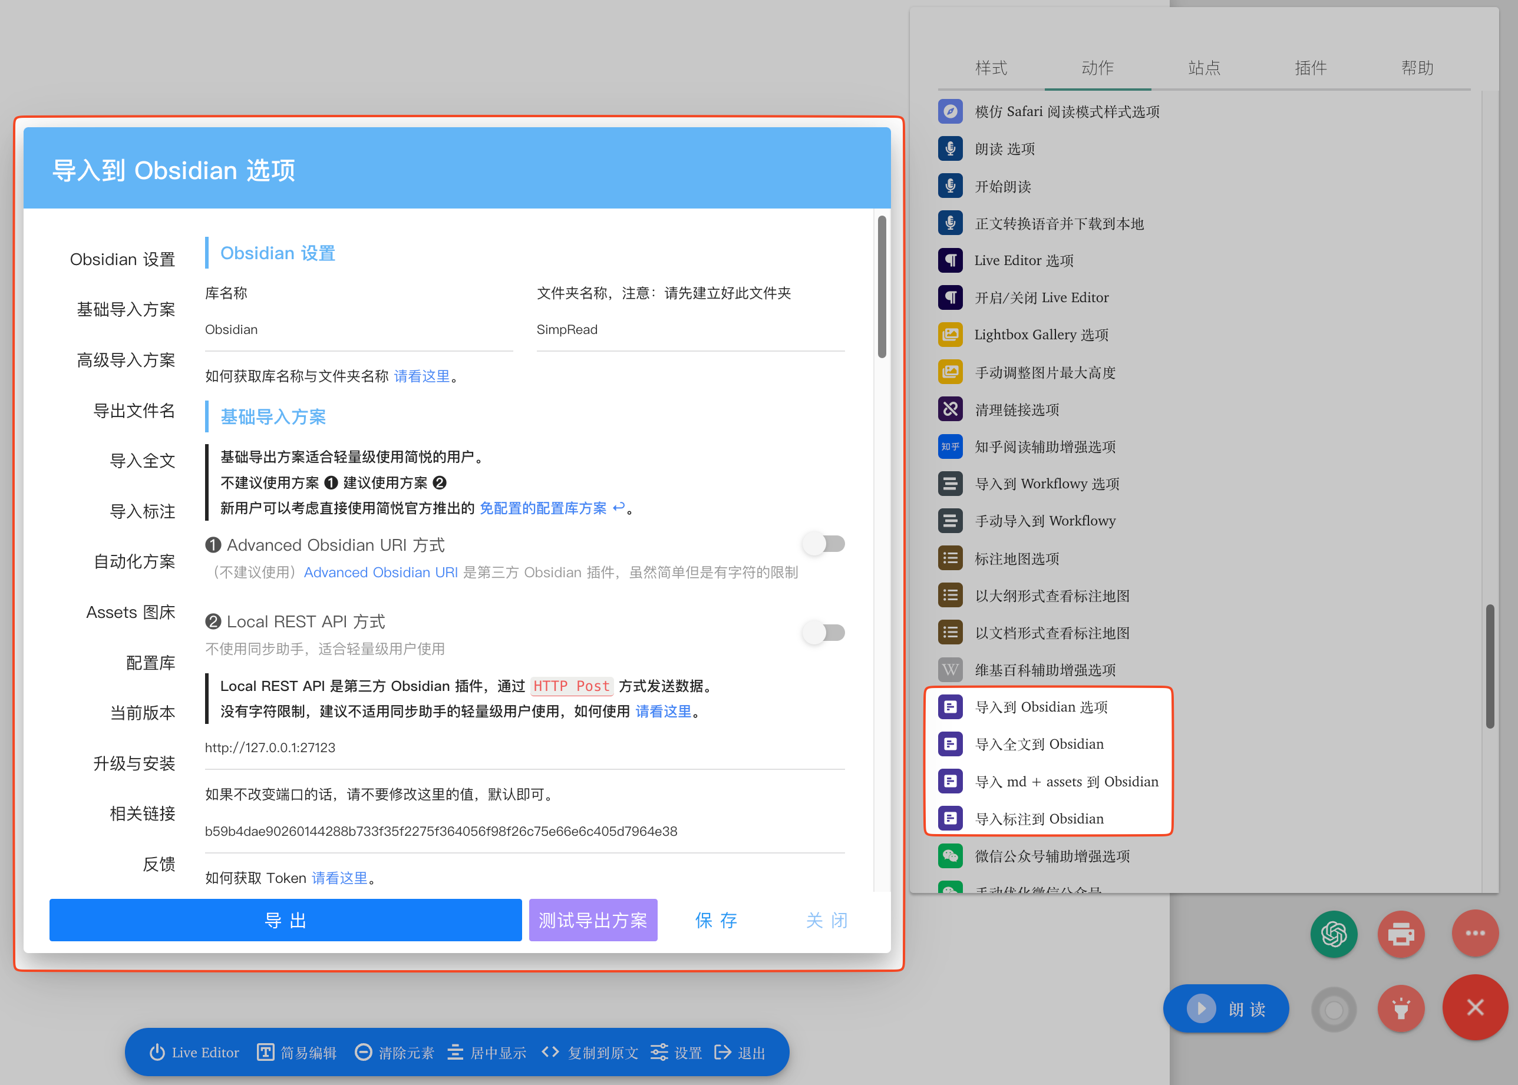Select the 简易编辑 icon
This screenshot has height=1085, width=1518.
pyautogui.click(x=265, y=1051)
